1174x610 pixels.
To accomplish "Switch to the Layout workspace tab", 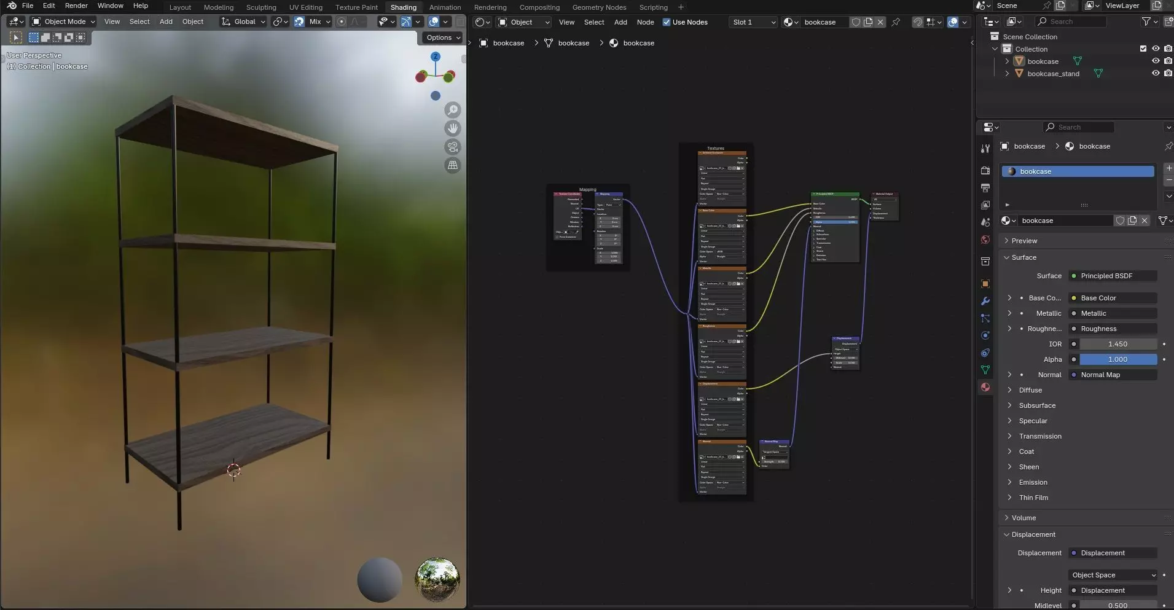I will pyautogui.click(x=180, y=7).
